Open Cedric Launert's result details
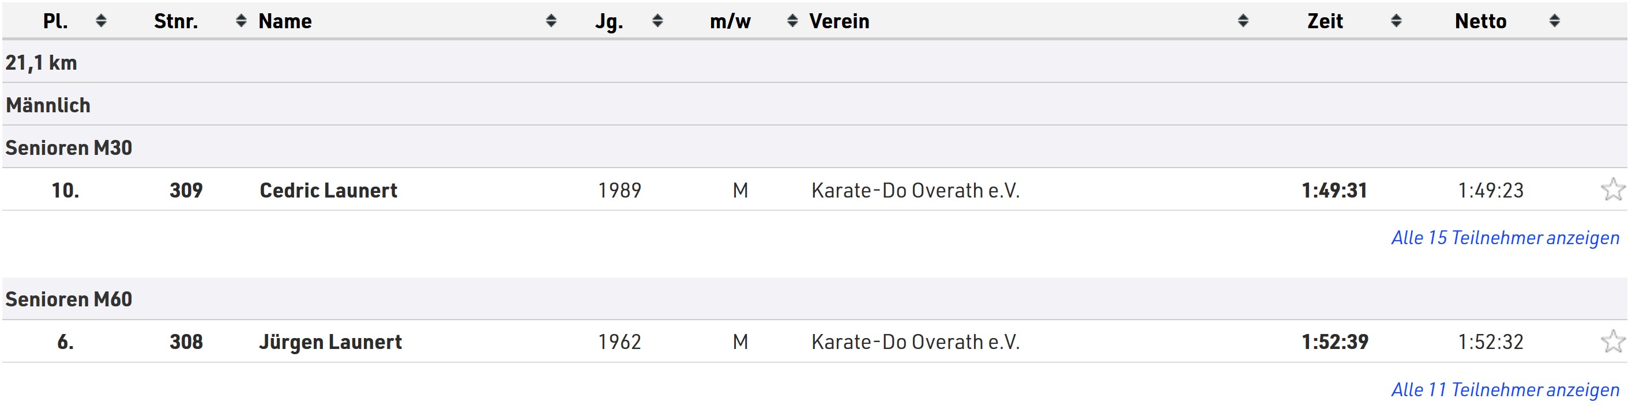 [328, 189]
